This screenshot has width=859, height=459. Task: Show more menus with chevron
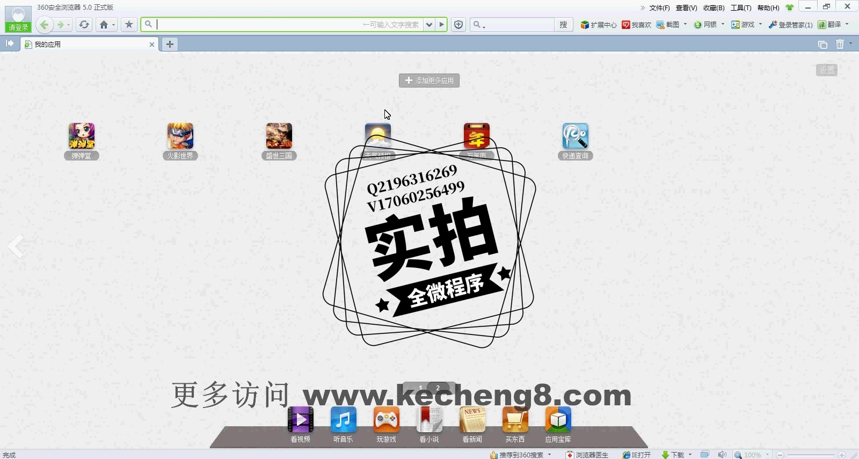[643, 8]
